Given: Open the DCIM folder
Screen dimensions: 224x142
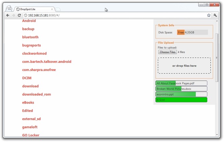Looking at the screenshot, I should 27,78.
